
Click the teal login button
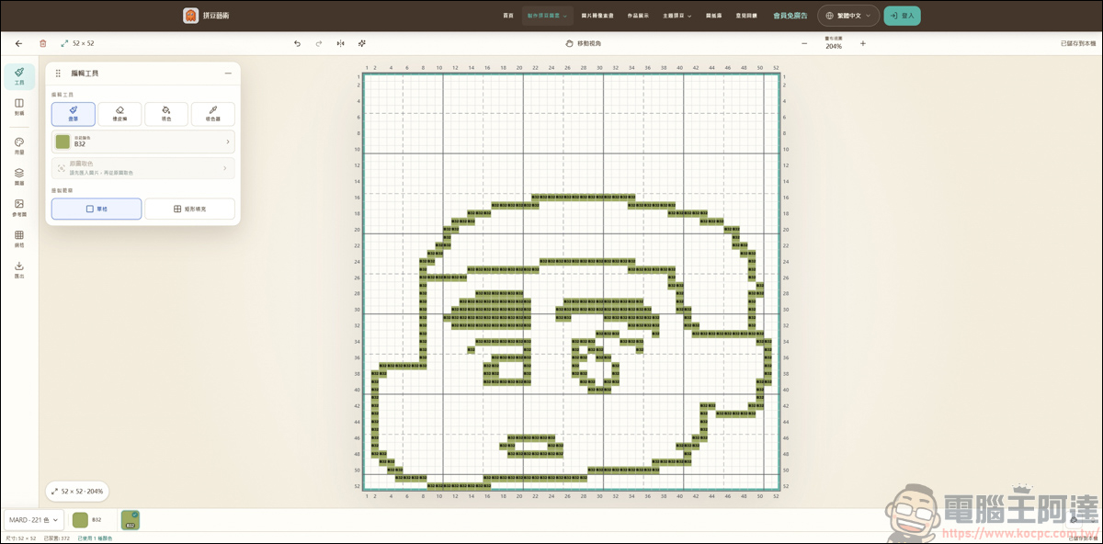coord(902,16)
